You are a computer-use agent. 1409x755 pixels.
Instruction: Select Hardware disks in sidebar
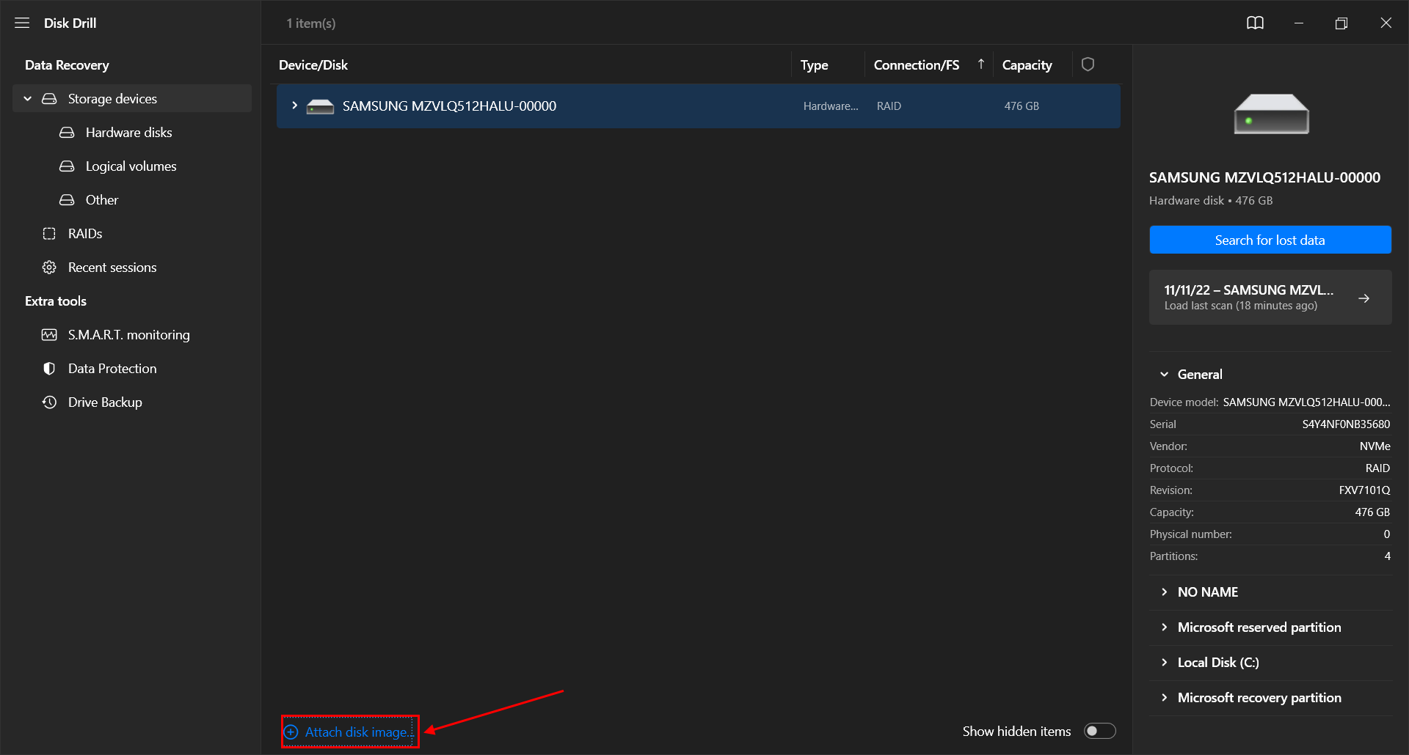(128, 132)
